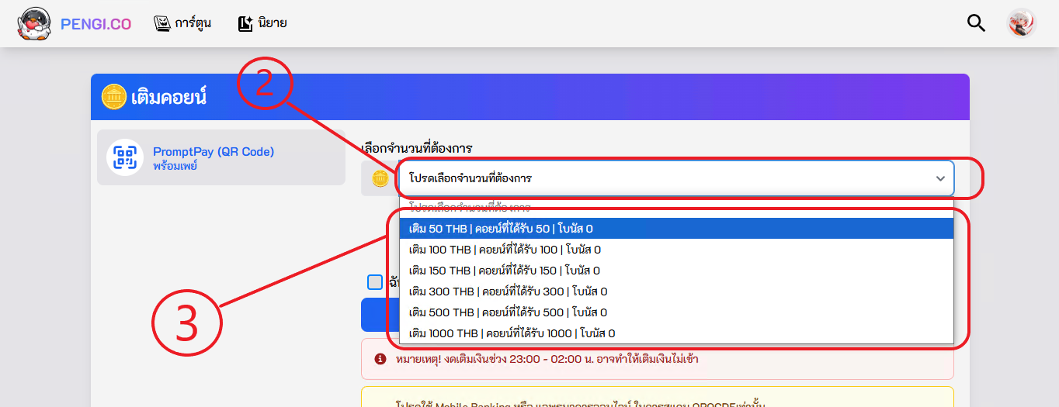This screenshot has height=407, width=1059.
Task: Choose the เติม 500 THB option
Action: 676,312
